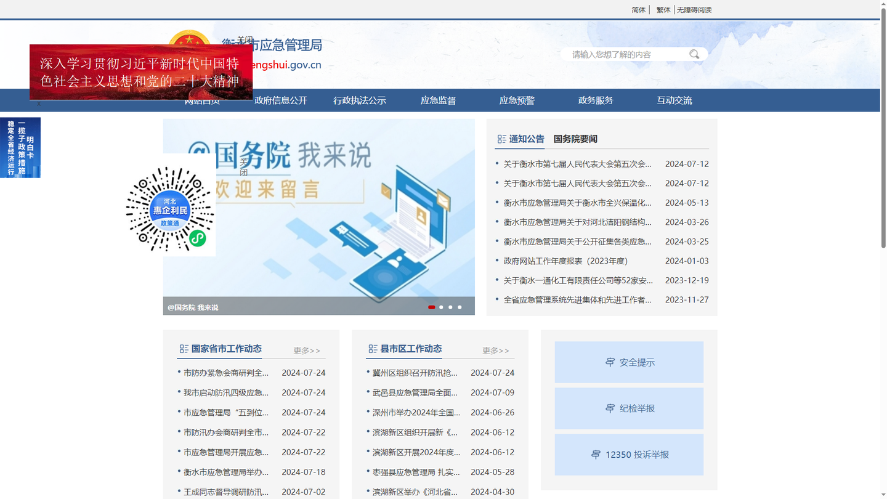Open the 一揽子政策措施明白卡 side banner
Screen dimensions: 887x499
click(x=20, y=148)
